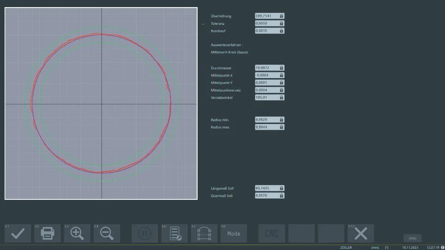
Task: Confirm with the F1 checkmark button
Action: (18, 233)
